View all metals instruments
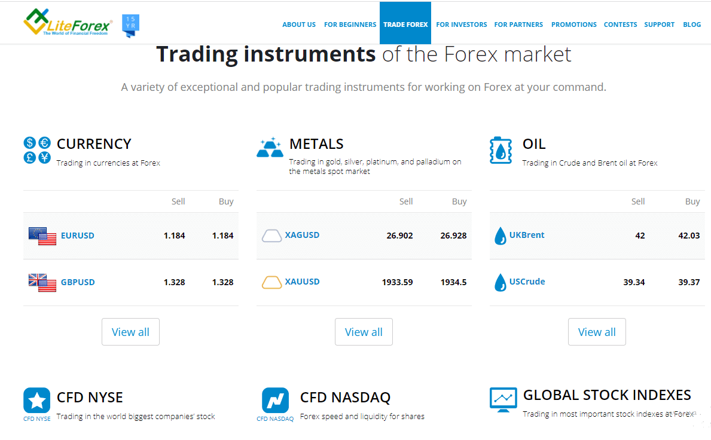This screenshot has height=440, width=711. (x=364, y=332)
